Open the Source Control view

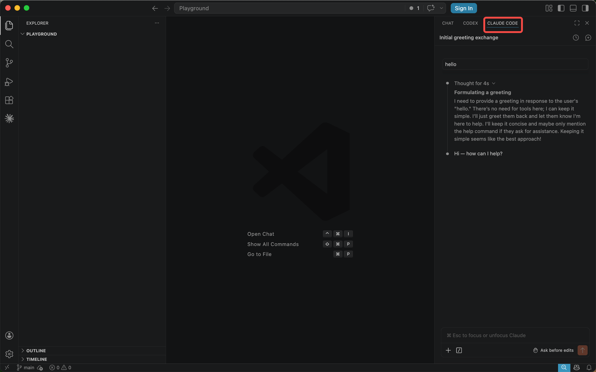point(9,63)
